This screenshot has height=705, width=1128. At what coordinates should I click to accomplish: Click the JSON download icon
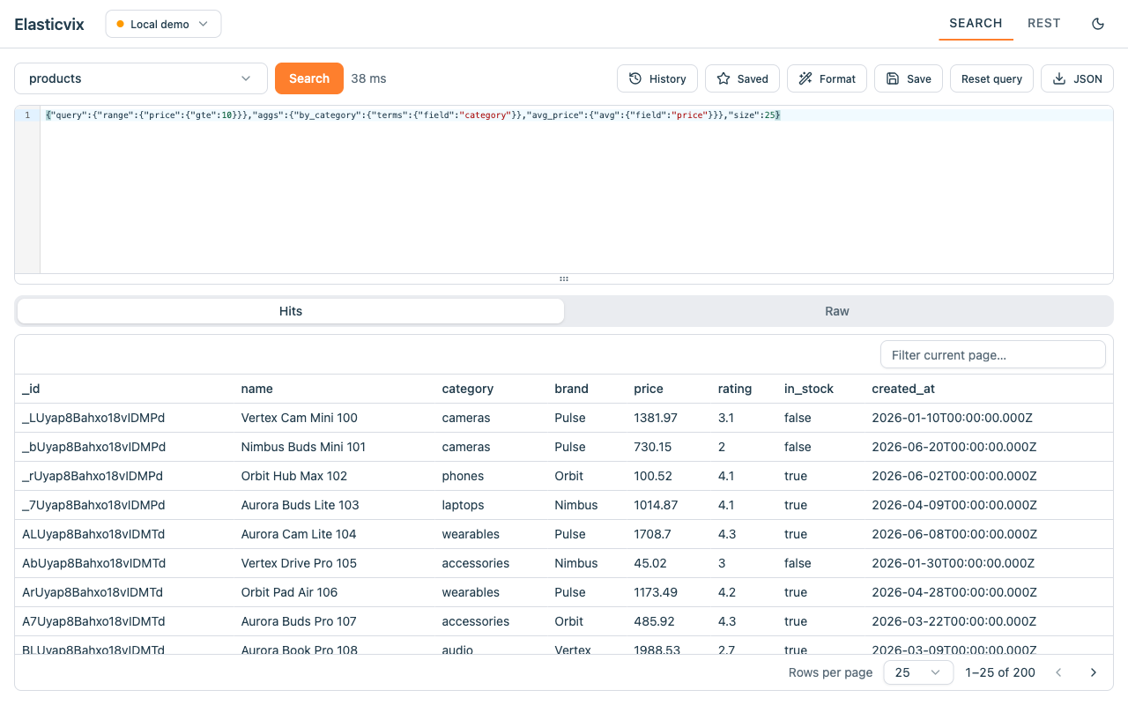pyautogui.click(x=1059, y=78)
